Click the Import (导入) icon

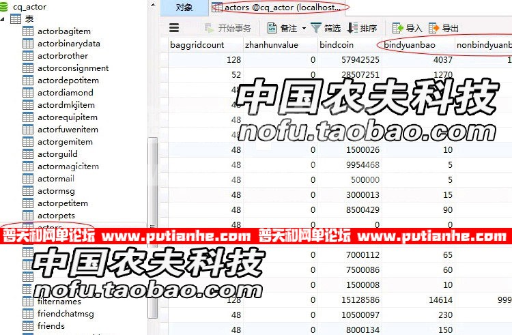397,28
